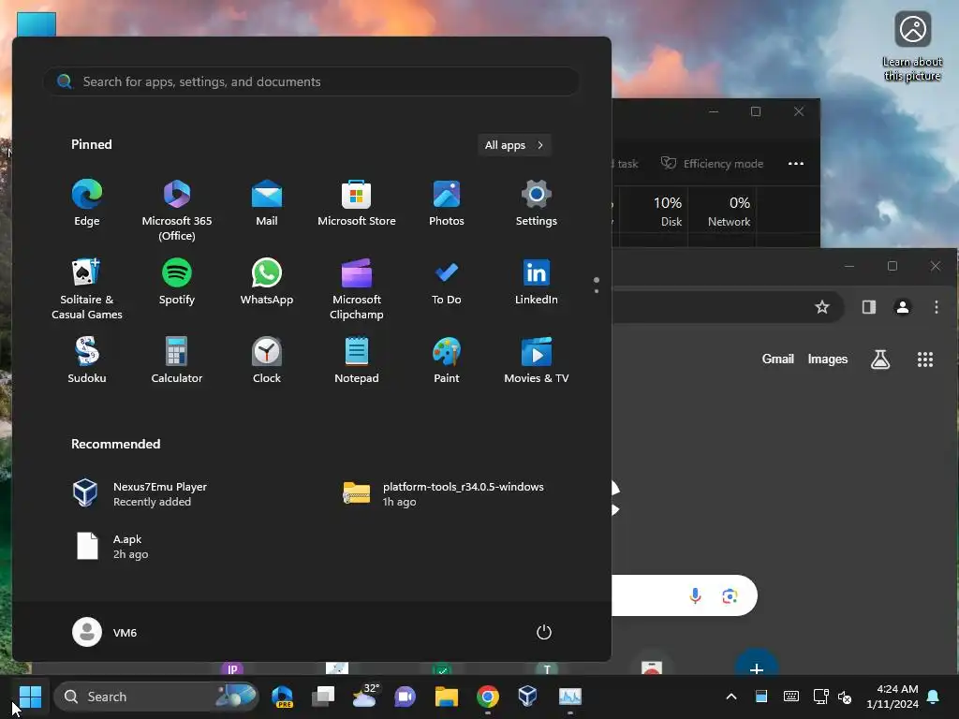Open Edge from pinned apps
The image size is (959, 719).
(87, 203)
